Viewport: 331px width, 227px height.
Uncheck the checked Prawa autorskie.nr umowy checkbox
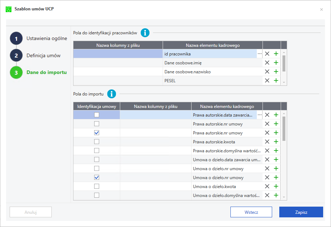(97, 133)
